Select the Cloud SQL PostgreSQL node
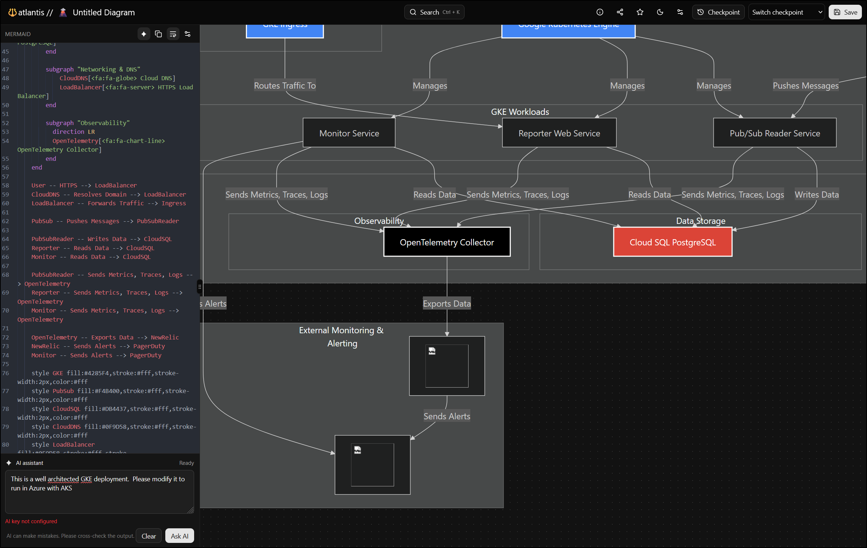 (x=673, y=242)
